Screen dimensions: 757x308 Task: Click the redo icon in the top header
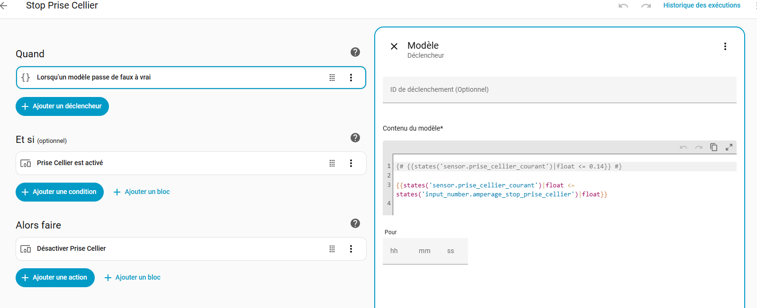(x=646, y=6)
